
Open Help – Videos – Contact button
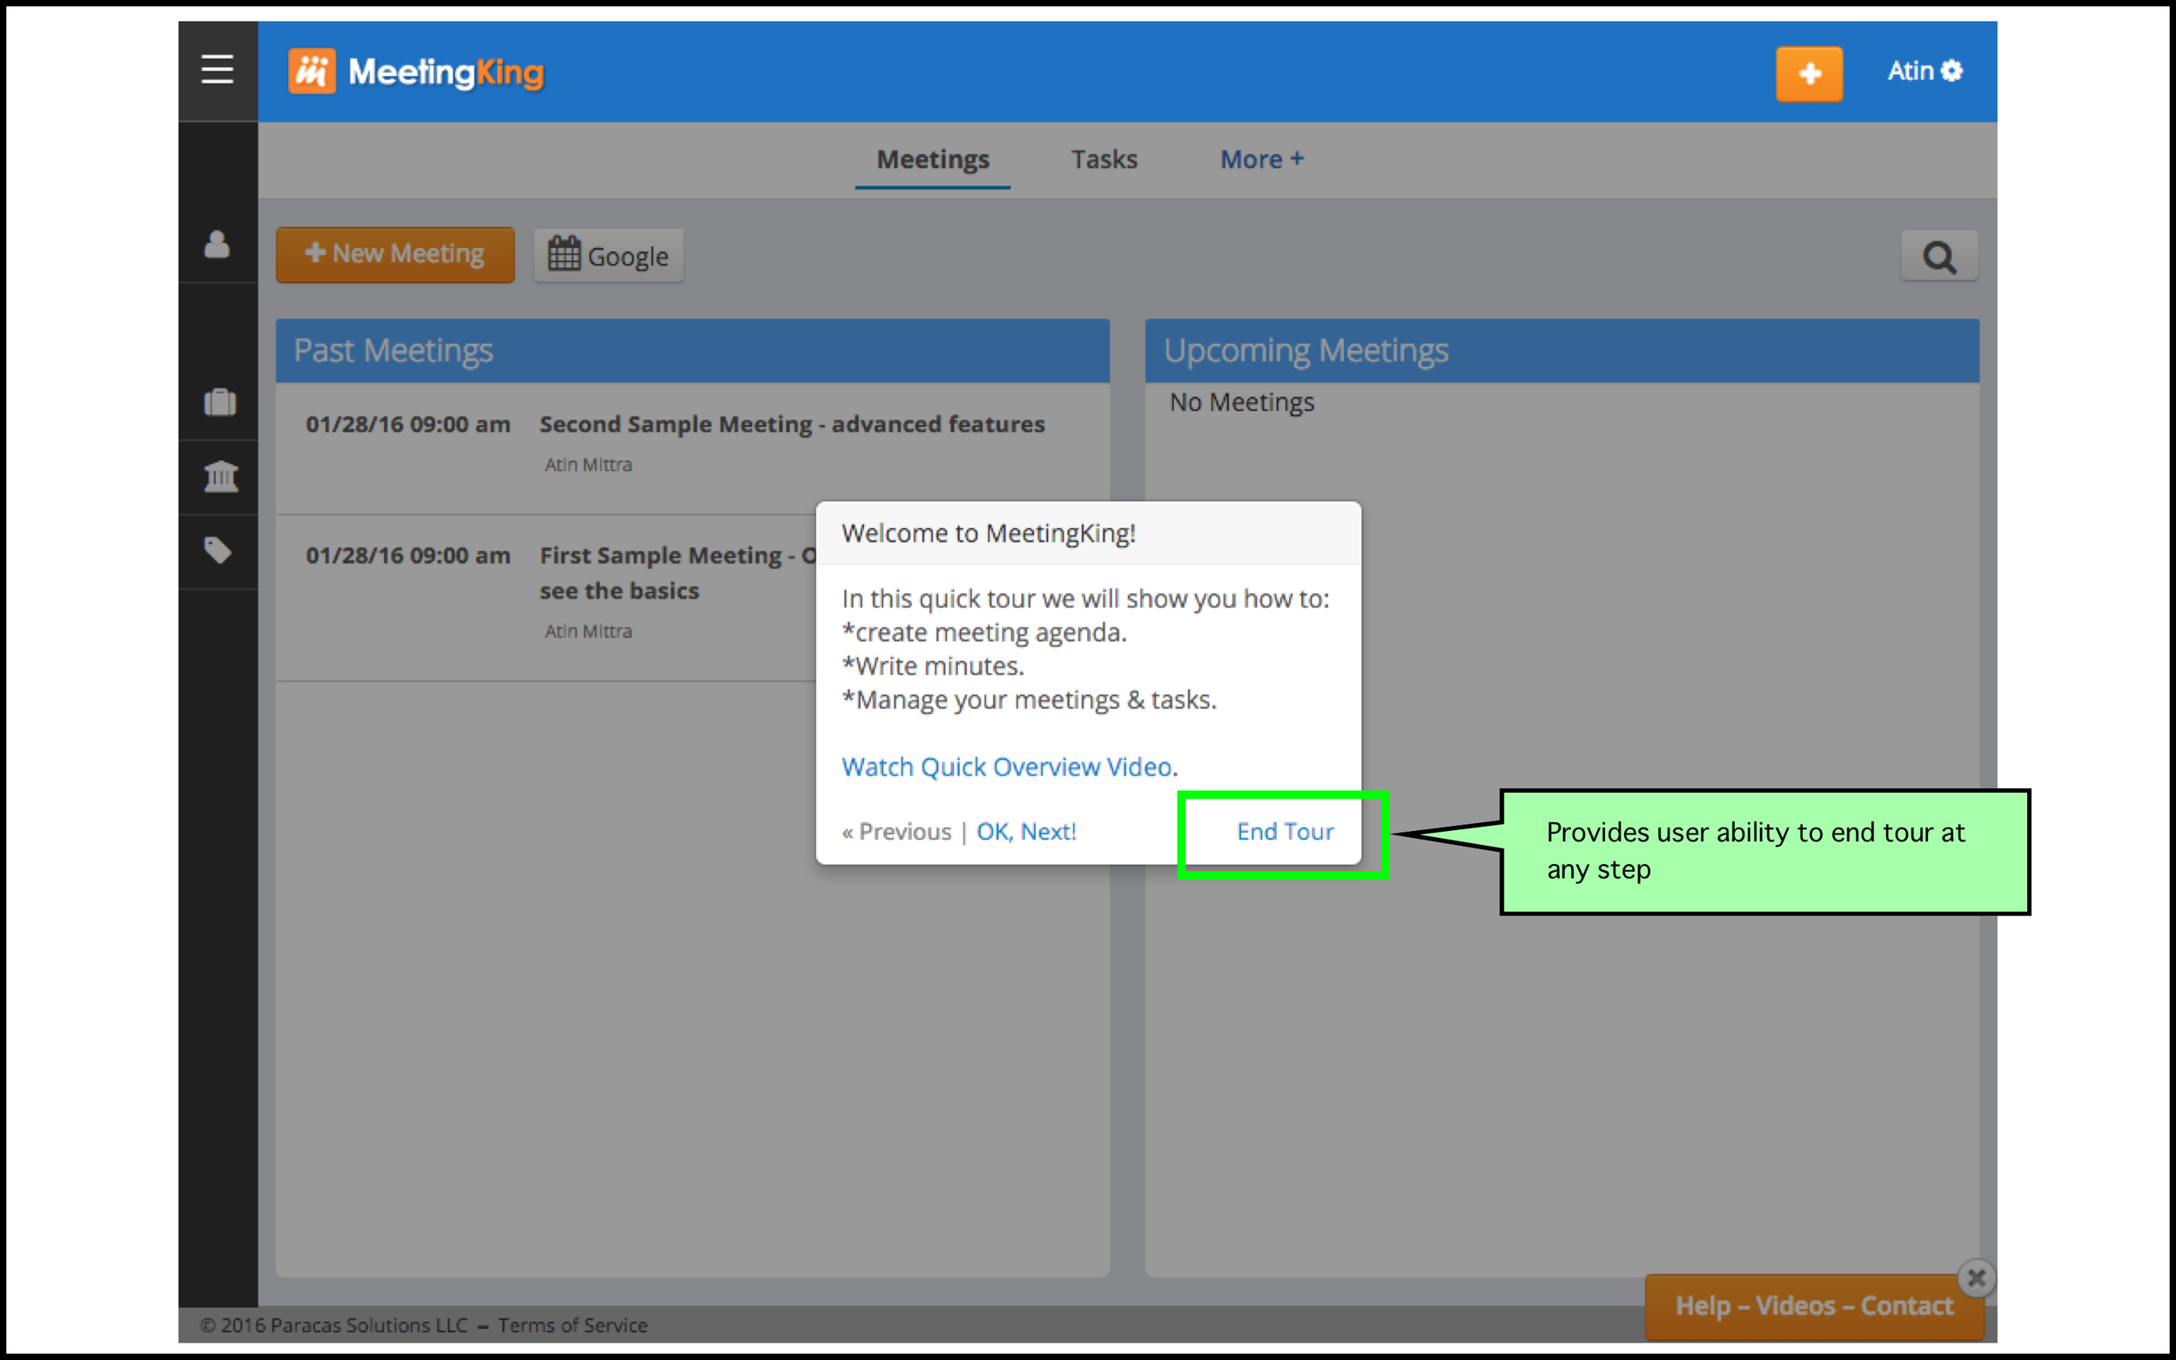[x=1815, y=1306]
